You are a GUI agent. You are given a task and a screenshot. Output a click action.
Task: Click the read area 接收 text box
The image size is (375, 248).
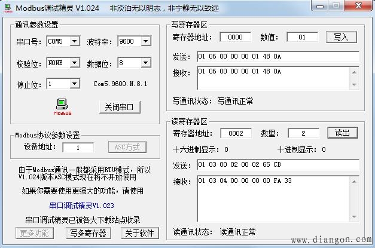[x=273, y=199]
